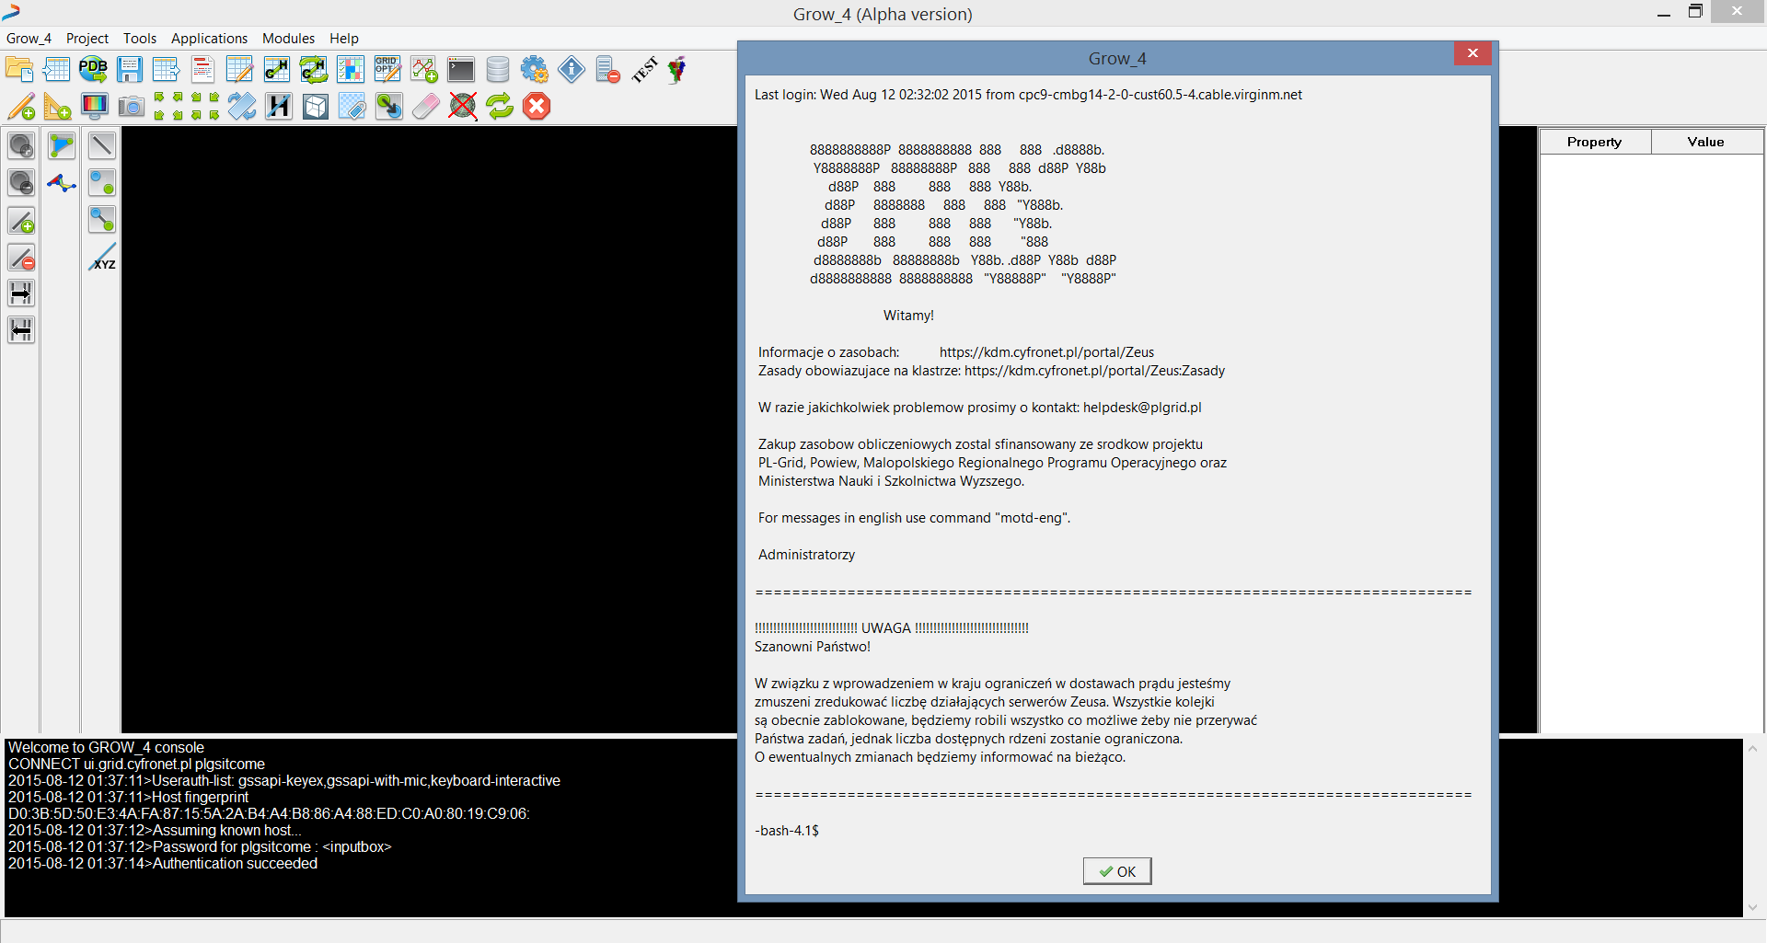
Task: Click the zoom-in sphere plus tool
Action: coord(21,146)
